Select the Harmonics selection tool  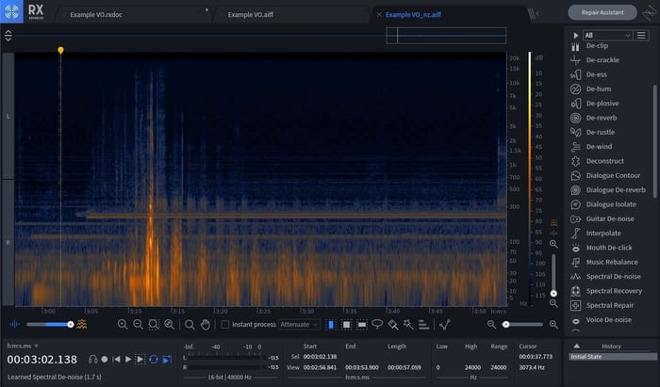click(424, 325)
